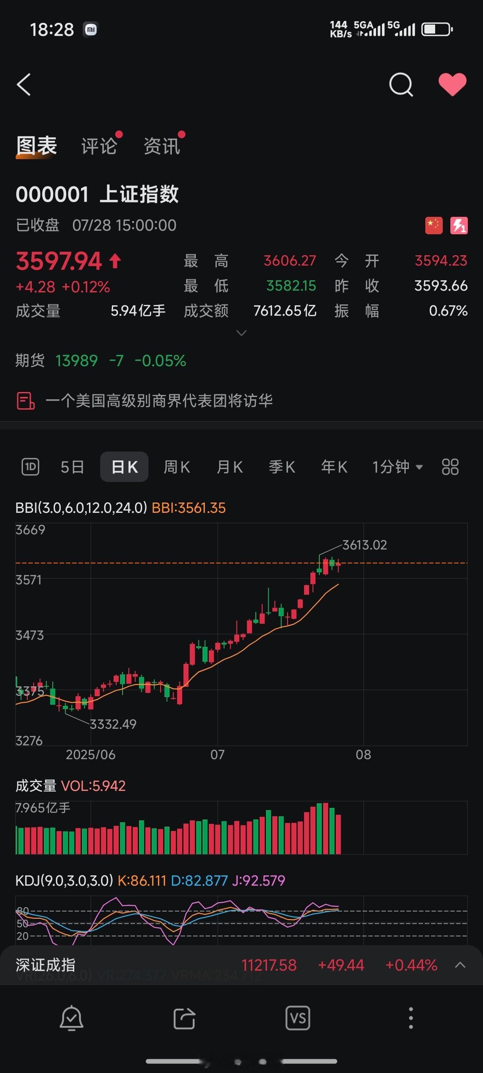Tap the 今开 value 3594.23
483x1073 pixels.
[441, 261]
